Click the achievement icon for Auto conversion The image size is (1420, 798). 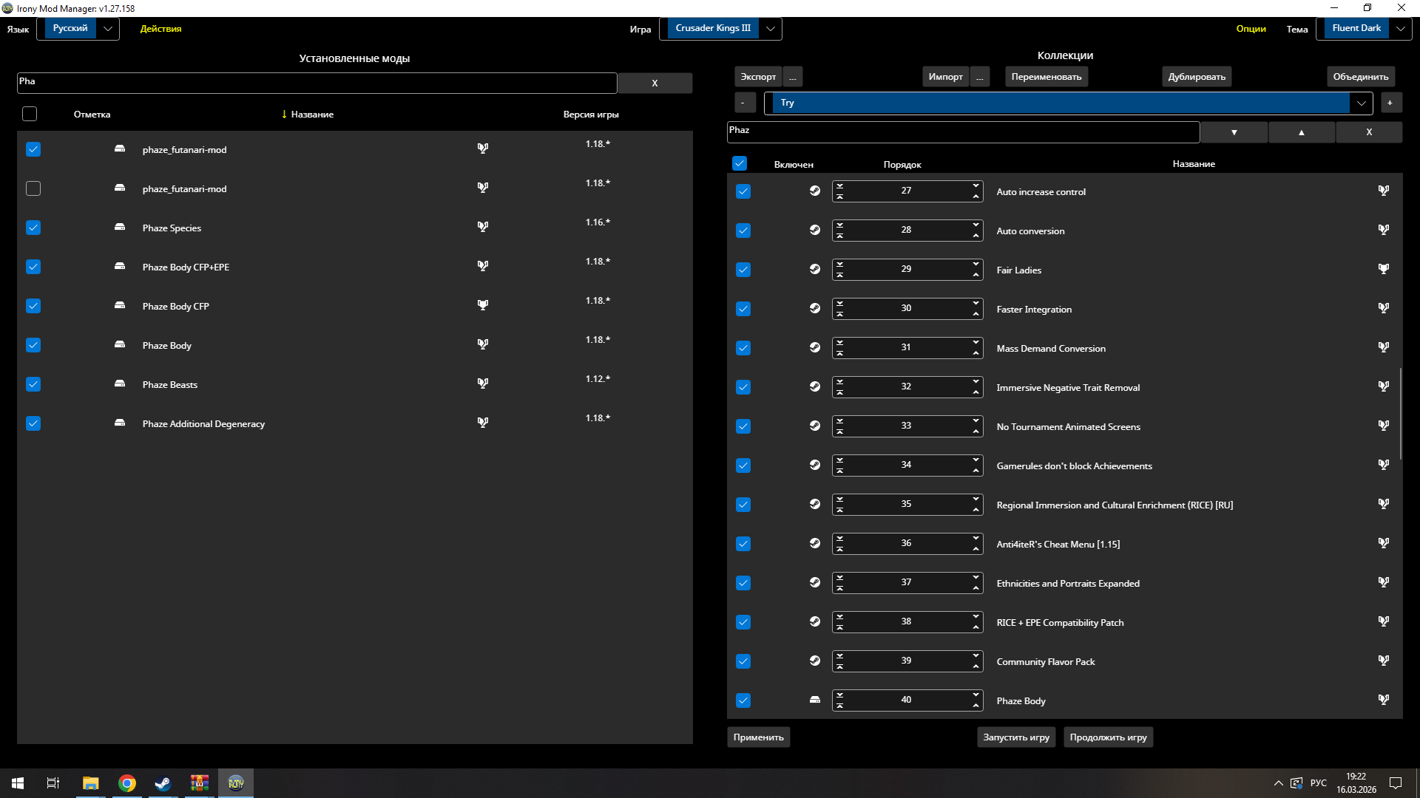pyautogui.click(x=1384, y=230)
